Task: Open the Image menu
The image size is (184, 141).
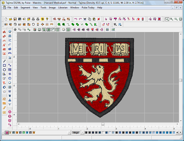Action: coord(52,8)
